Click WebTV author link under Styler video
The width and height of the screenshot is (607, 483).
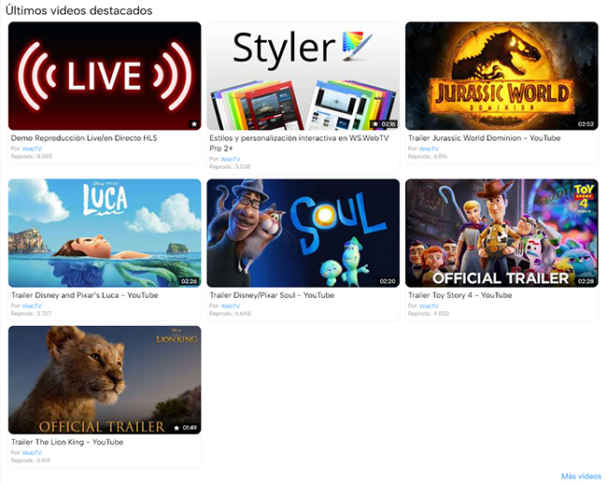[231, 159]
